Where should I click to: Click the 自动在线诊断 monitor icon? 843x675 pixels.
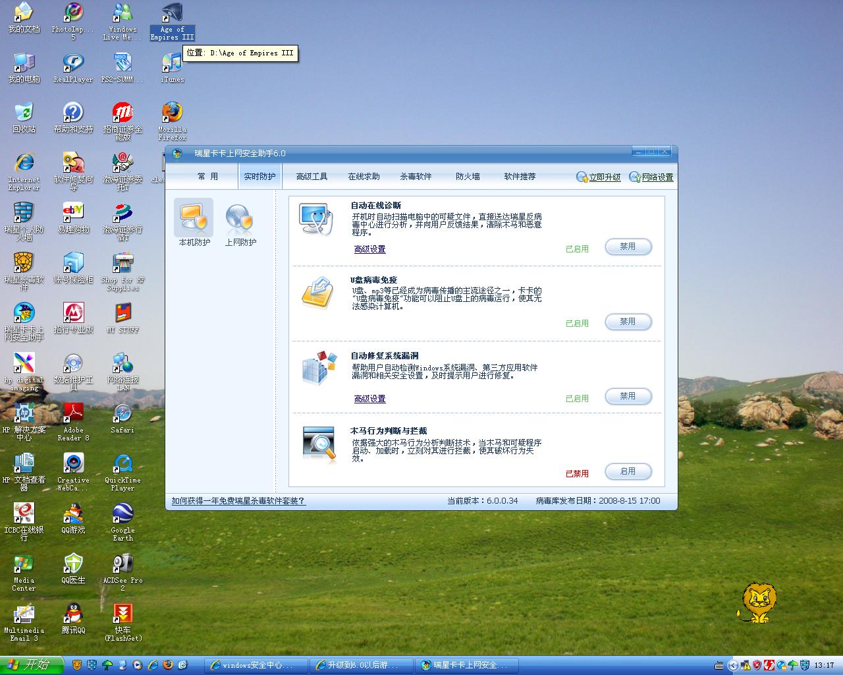click(317, 219)
